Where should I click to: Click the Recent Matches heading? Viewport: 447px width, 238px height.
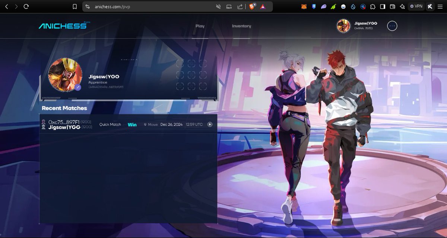[64, 108]
